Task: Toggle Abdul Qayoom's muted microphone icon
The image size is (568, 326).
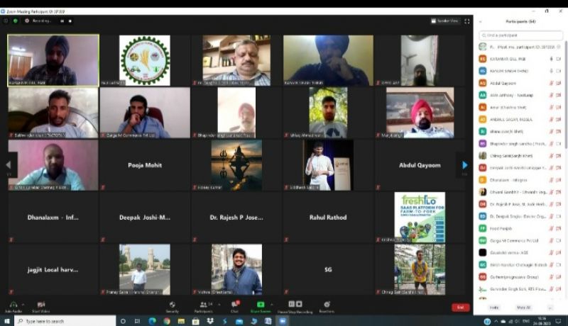Action: 552,83
